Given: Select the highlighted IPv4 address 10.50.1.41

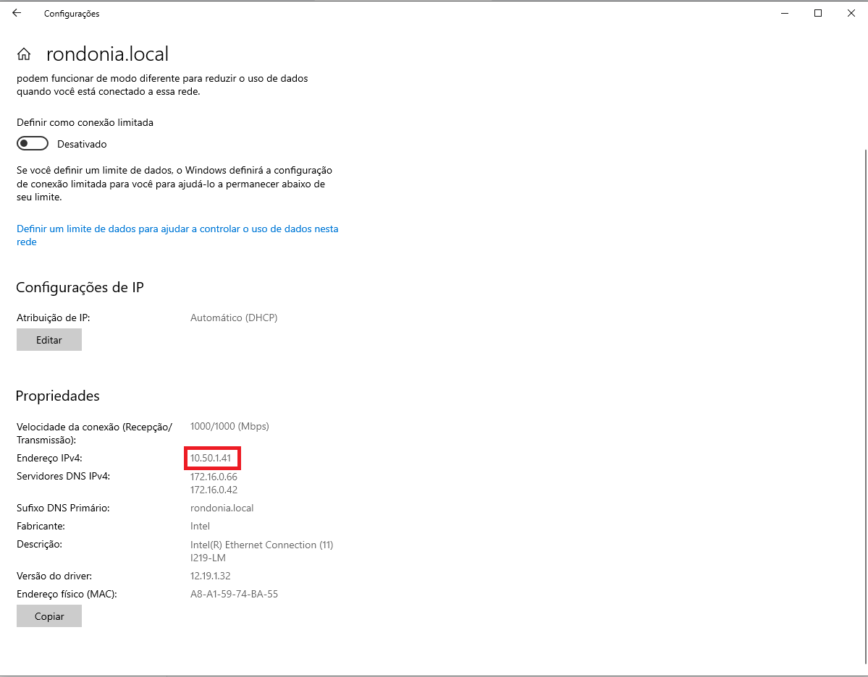Looking at the screenshot, I should (211, 458).
